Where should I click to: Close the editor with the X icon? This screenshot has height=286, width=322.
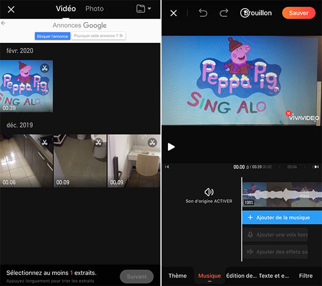173,13
